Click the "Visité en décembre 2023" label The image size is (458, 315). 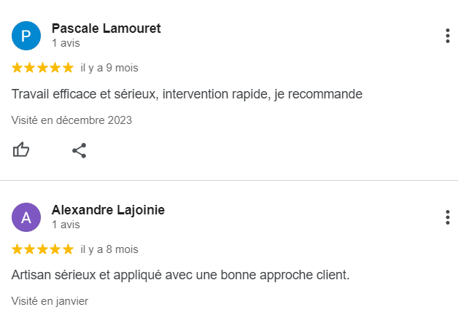click(71, 120)
